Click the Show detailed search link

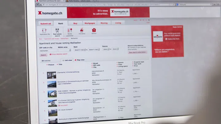[60, 54]
